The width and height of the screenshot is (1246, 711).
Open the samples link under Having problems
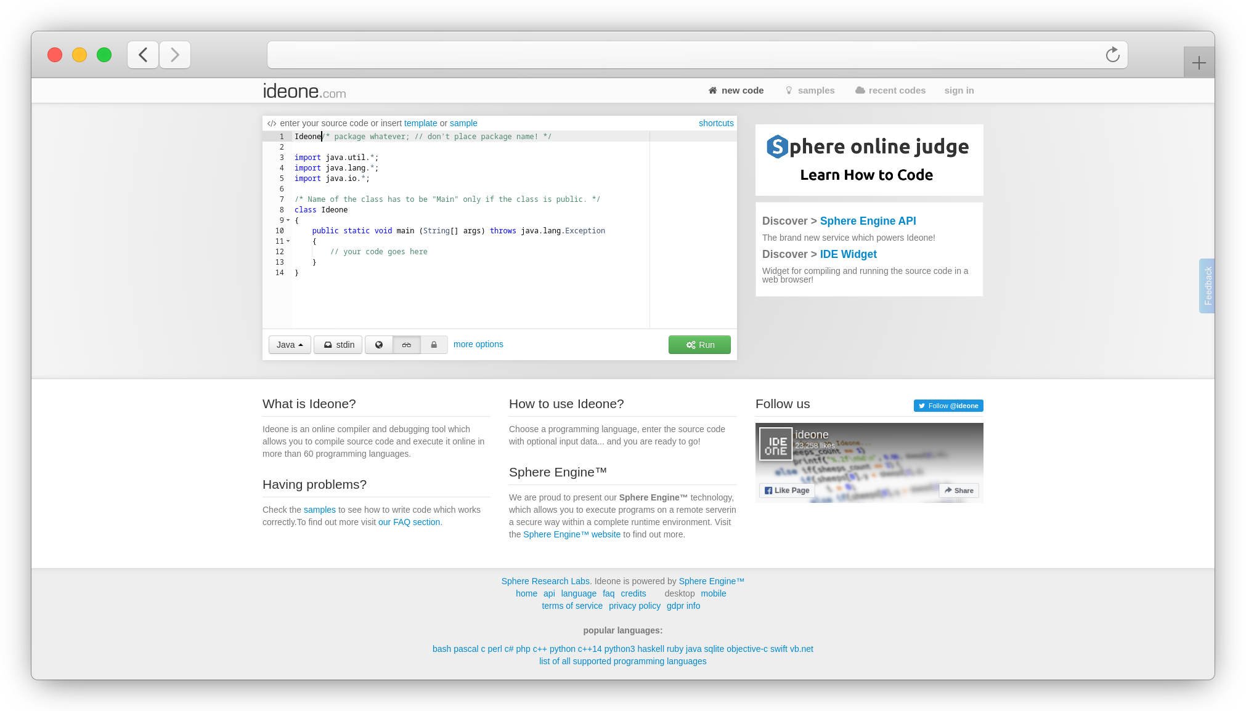click(x=320, y=510)
